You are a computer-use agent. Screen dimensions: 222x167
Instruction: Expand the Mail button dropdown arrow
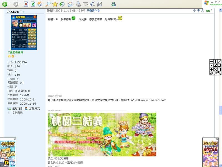[x=74, y=4]
